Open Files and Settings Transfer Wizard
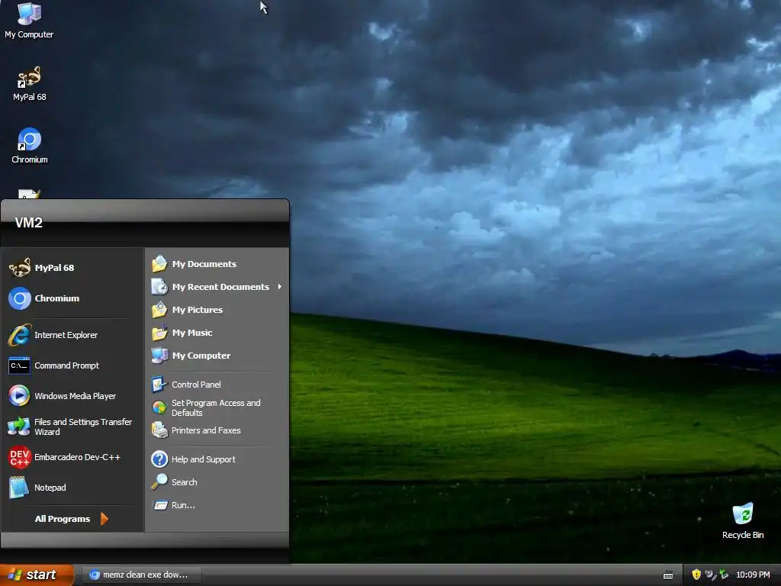 tap(72, 427)
